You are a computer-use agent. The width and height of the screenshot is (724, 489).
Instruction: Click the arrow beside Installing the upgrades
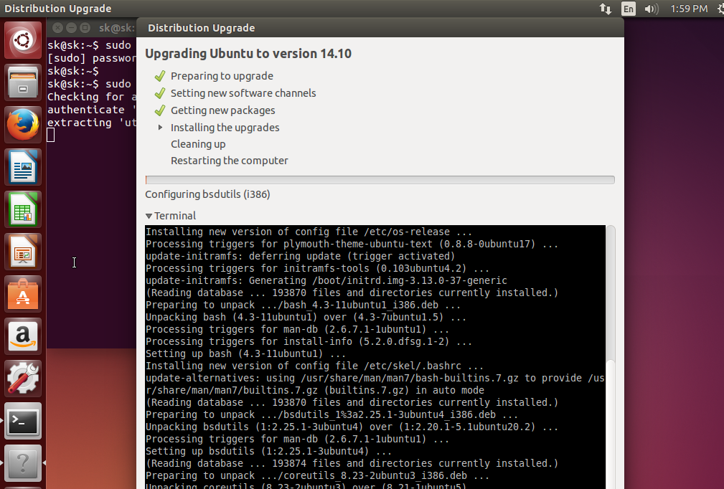pos(160,128)
